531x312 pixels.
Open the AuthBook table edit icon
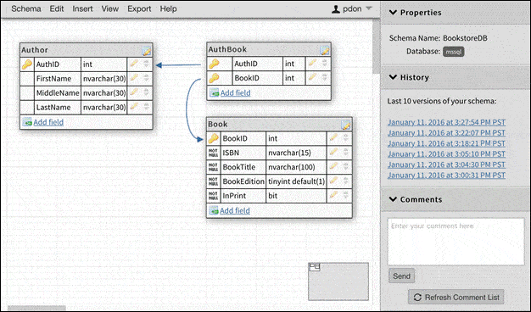[x=324, y=50]
